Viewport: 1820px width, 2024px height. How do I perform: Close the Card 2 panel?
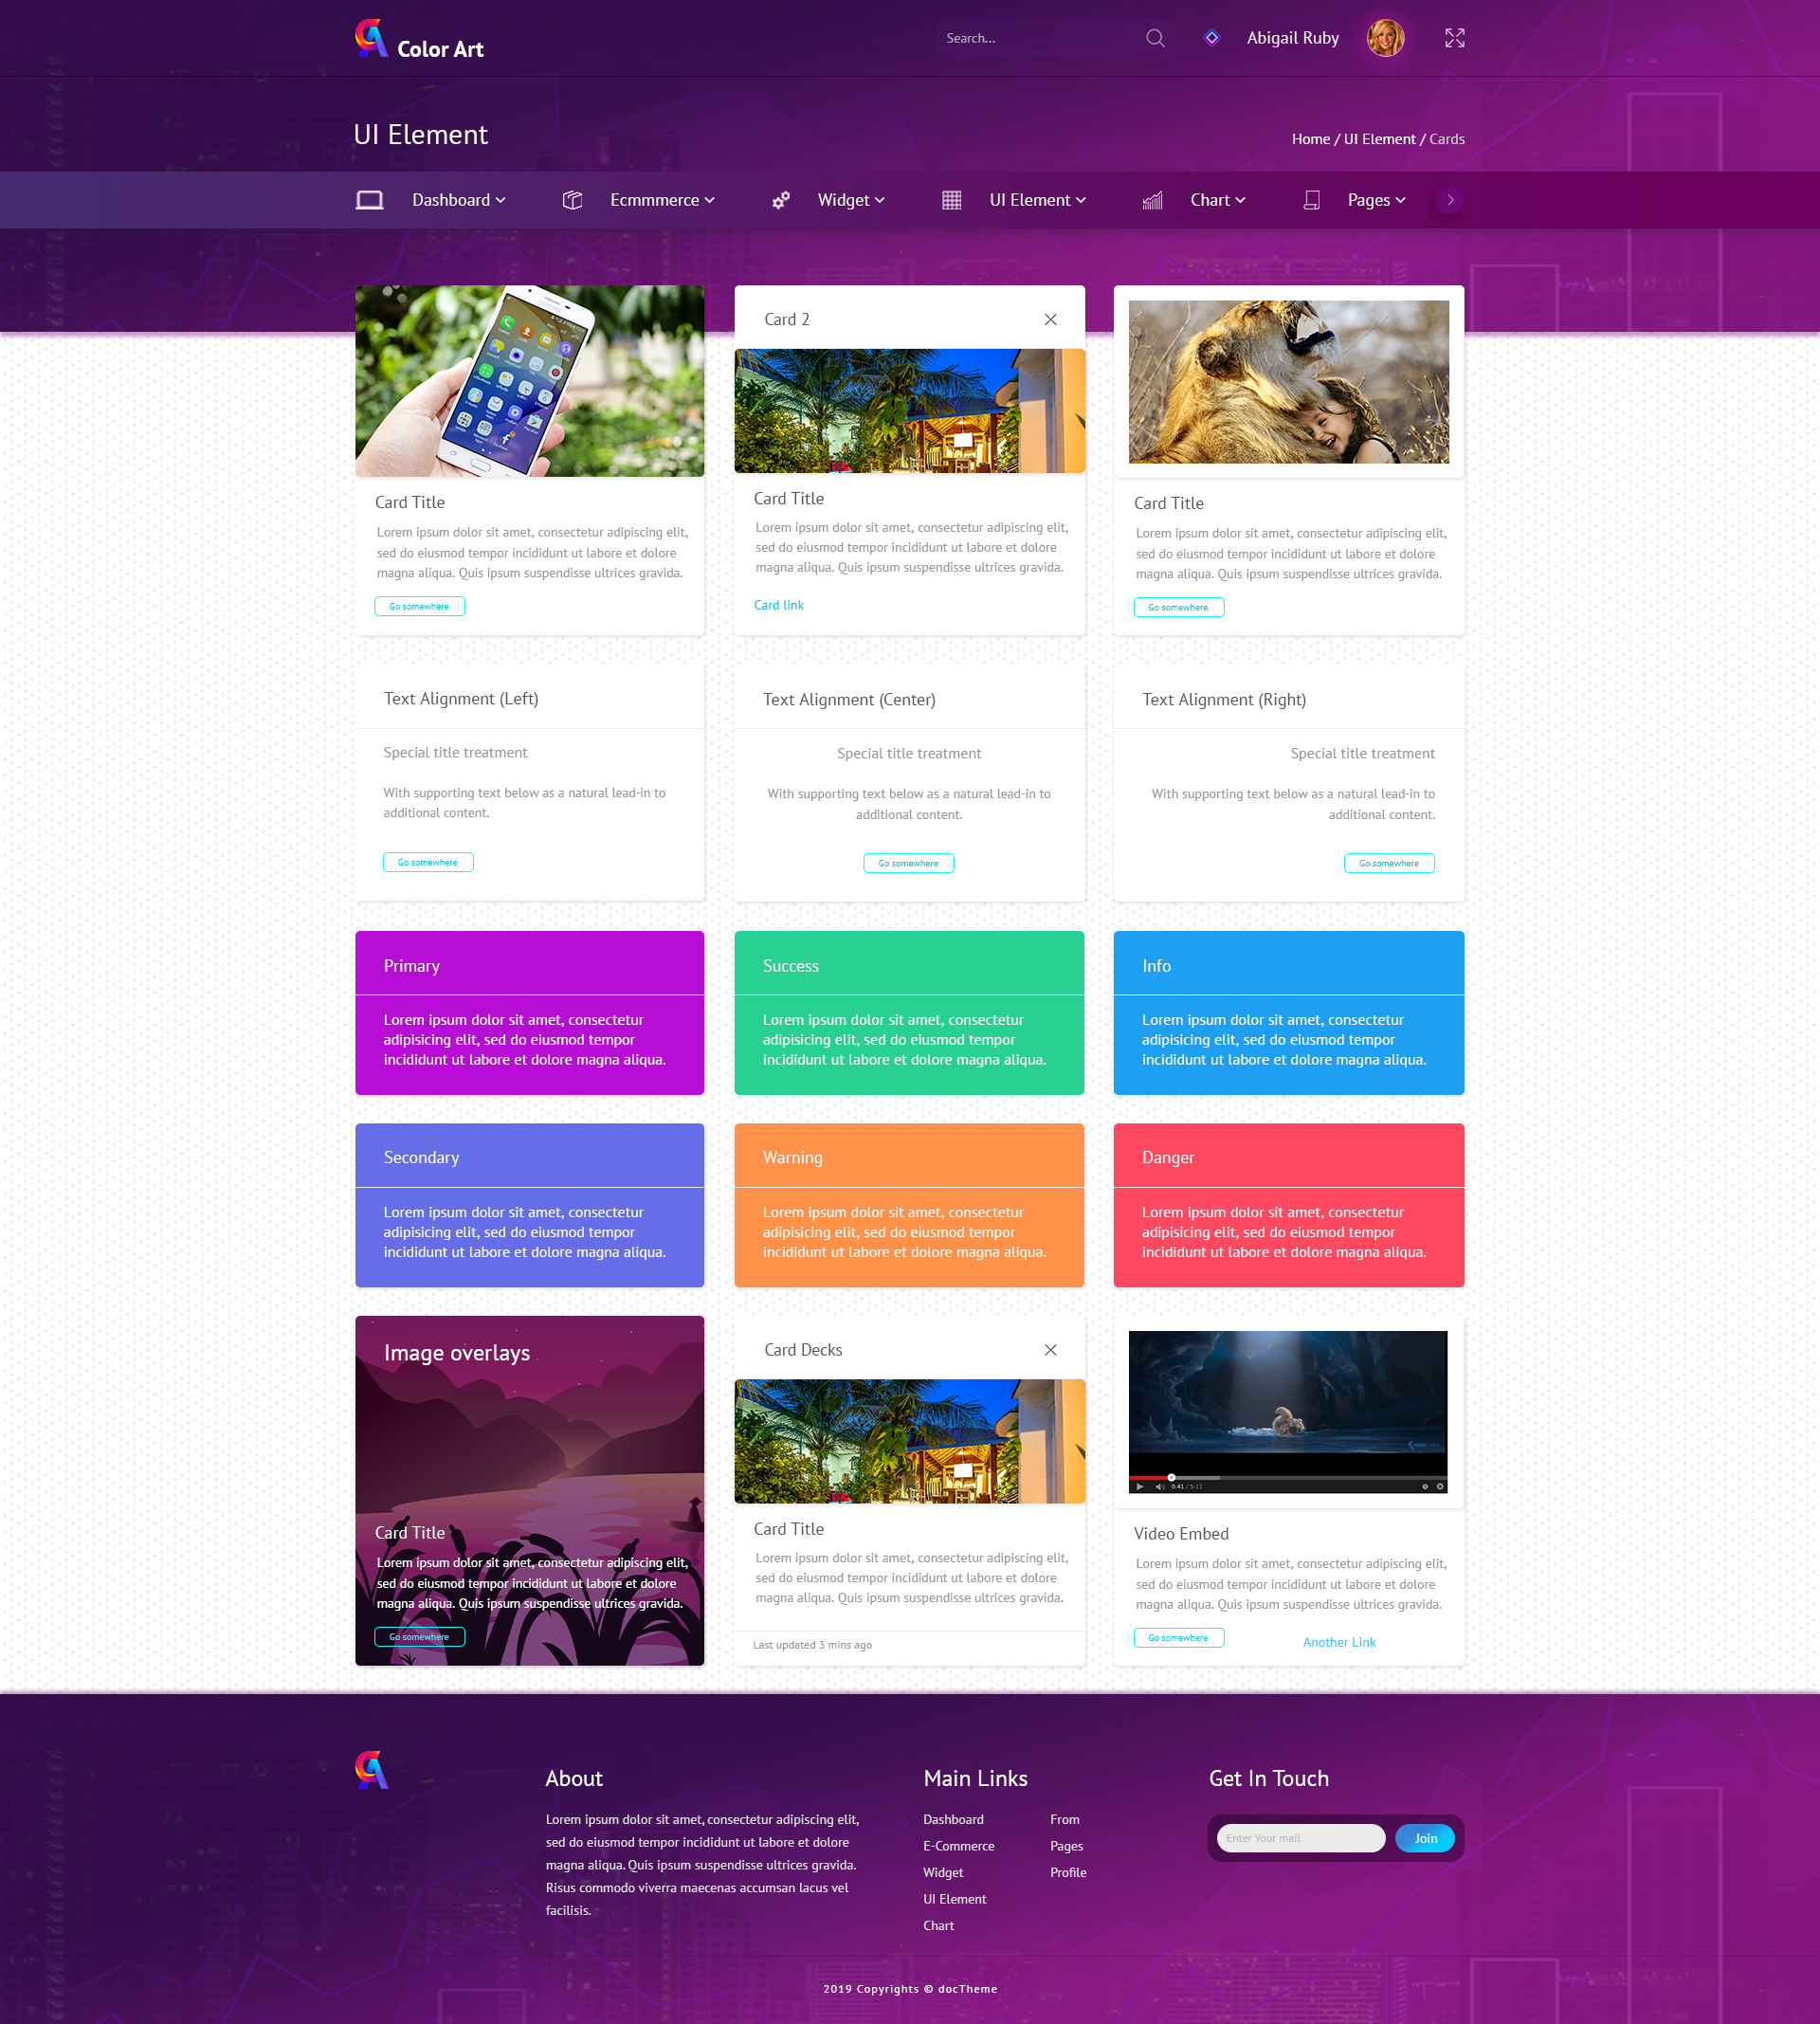[1050, 320]
